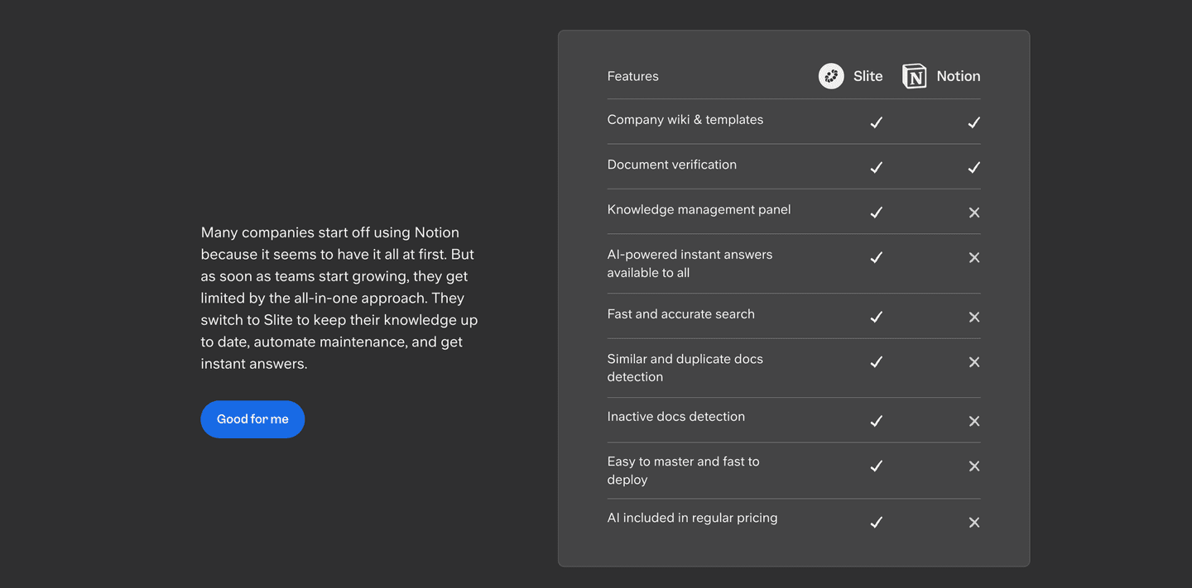
Task: Select the Inactive docs detection text
Action: [x=676, y=416]
